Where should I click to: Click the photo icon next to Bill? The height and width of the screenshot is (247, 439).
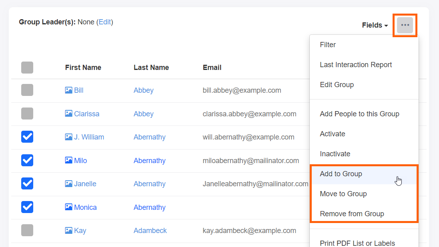(68, 90)
